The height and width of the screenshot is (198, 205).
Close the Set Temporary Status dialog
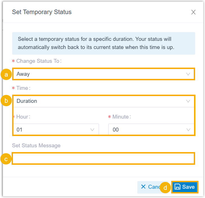(193, 12)
